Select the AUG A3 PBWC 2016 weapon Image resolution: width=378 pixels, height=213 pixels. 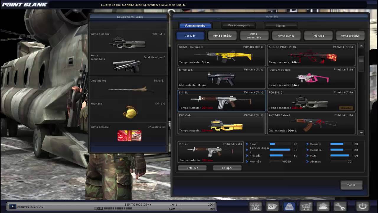point(311,55)
